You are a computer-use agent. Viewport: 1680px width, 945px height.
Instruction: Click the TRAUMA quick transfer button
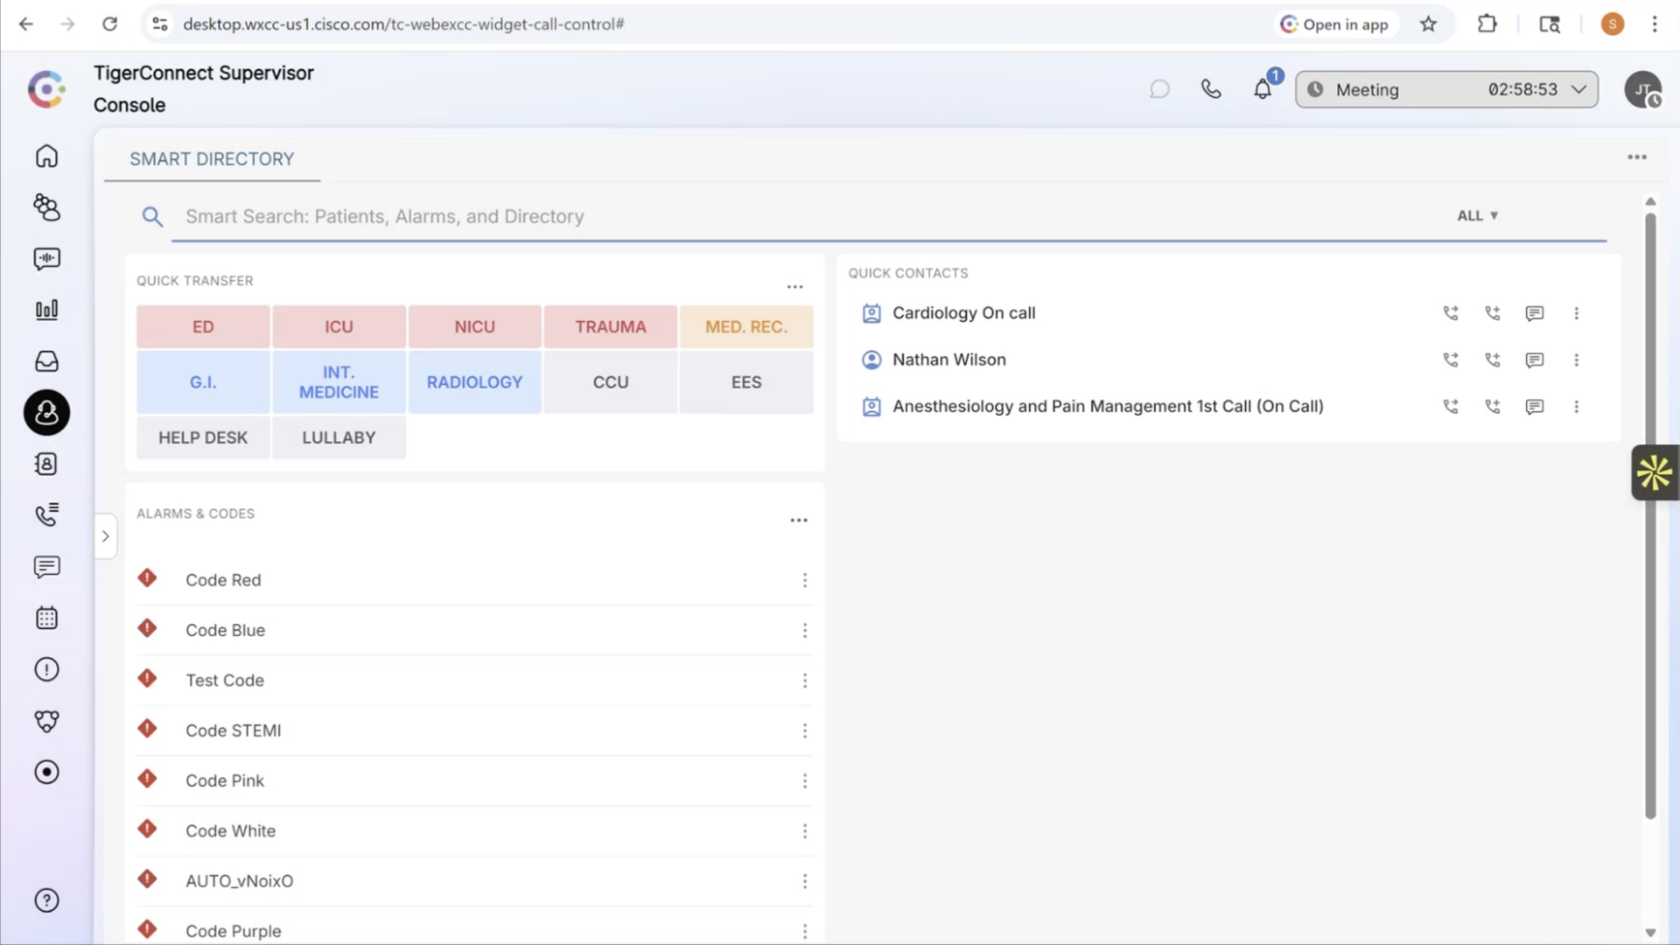tap(610, 326)
